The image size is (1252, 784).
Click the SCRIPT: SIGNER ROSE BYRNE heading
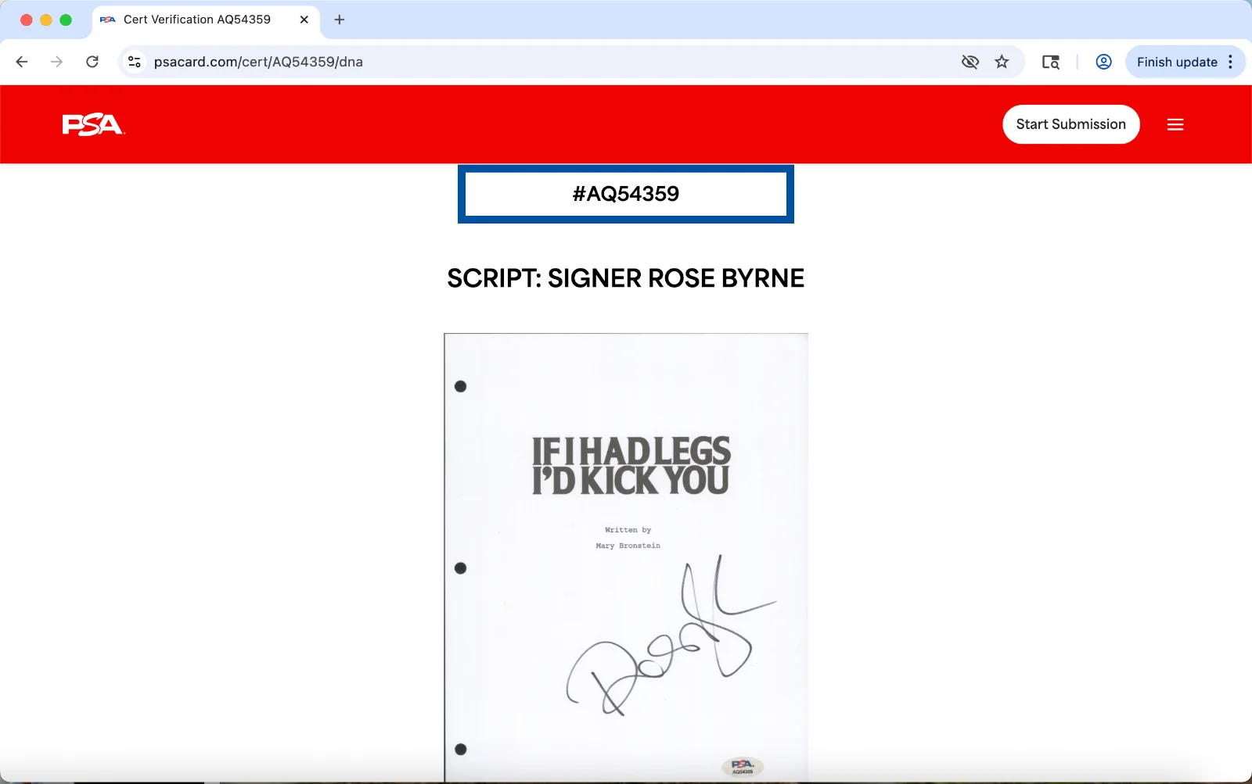pyautogui.click(x=625, y=278)
